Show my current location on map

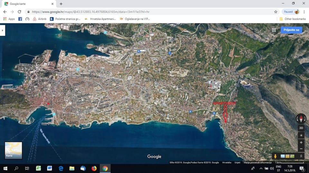tap(301, 135)
